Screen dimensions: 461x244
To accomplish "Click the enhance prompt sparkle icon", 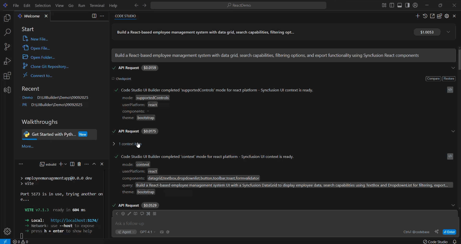I will 437,232.
